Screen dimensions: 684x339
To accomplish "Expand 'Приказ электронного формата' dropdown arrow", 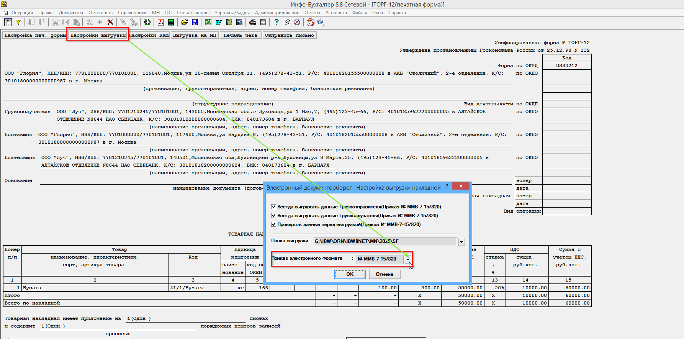I will coord(408,259).
